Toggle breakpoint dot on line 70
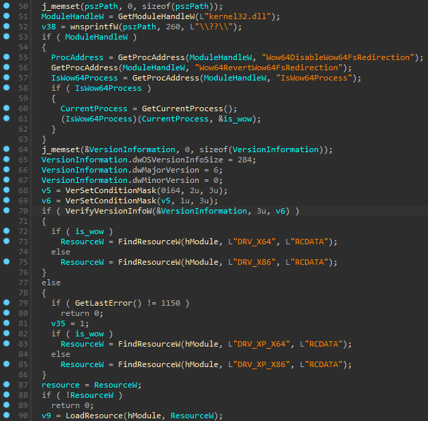 [6, 210]
